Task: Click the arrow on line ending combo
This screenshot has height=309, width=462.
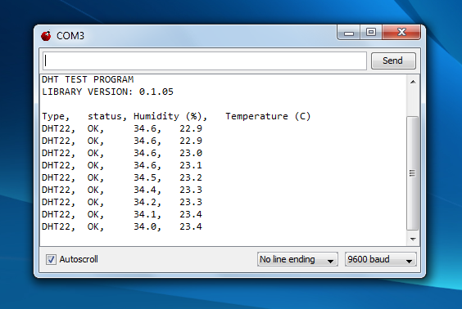Action: click(x=330, y=261)
